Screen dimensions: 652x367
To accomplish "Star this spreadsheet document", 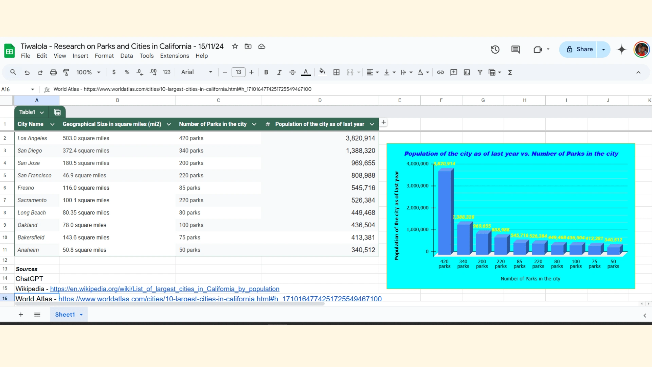I will point(235,46).
